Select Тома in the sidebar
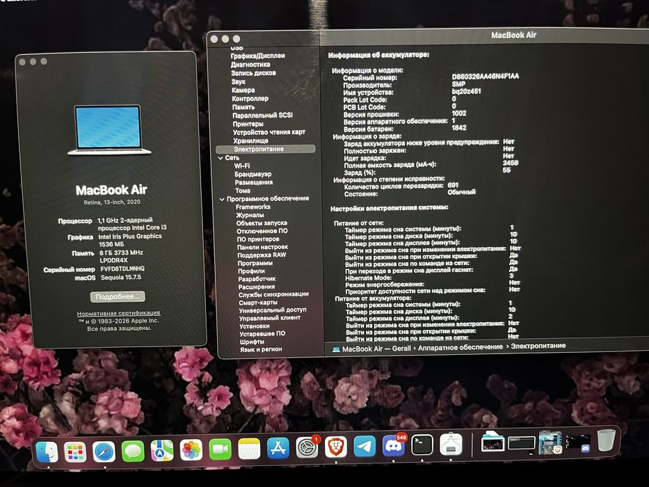649x487 pixels. click(243, 191)
